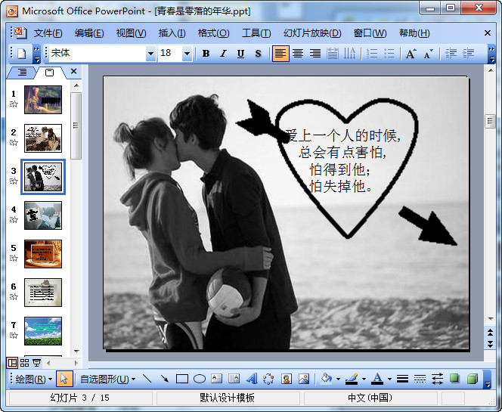This screenshot has width=502, height=412.
Task: Insert diagram or organization chart
Action: 268,379
